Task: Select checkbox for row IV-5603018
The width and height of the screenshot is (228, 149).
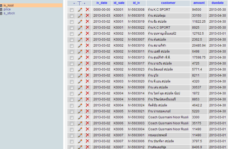Action: pos(72,76)
